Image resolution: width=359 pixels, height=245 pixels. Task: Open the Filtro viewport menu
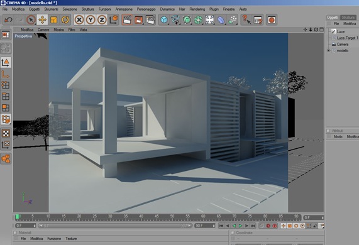click(72, 30)
